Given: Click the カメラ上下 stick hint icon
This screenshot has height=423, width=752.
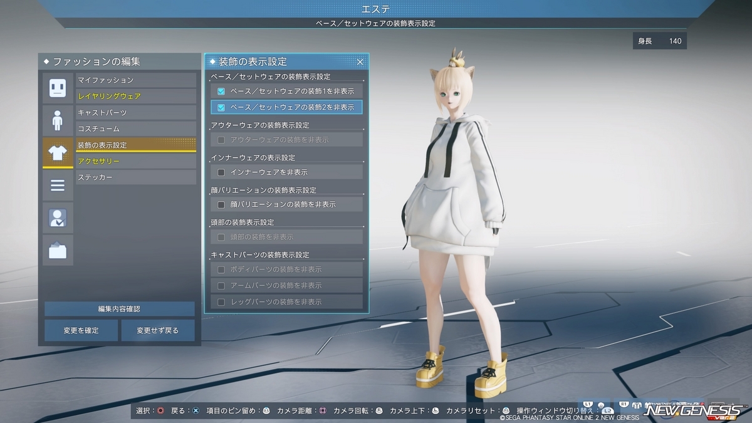Looking at the screenshot, I should [436, 410].
